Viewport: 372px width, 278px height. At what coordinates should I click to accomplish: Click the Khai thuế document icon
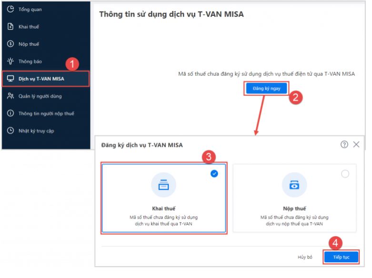(x=10, y=27)
